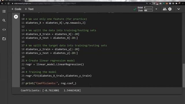This screenshot has width=185, height=104.
Task: Click line 25 regr.fit(...) statement
Action: pos(58,76)
